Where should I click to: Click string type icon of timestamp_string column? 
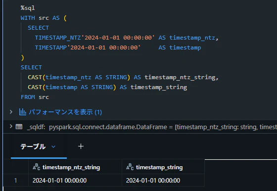click(130, 167)
